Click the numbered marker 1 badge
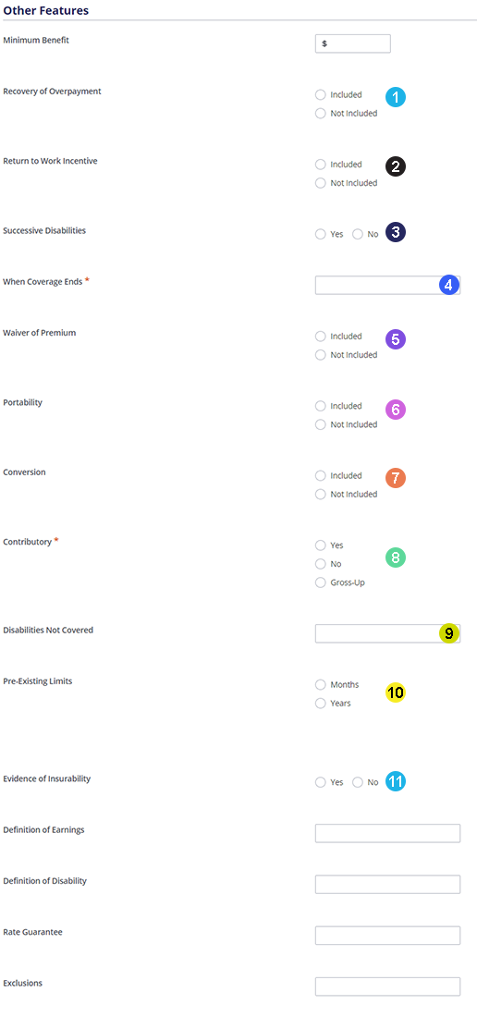Viewport: 477px width, 1017px height. pyautogui.click(x=396, y=97)
